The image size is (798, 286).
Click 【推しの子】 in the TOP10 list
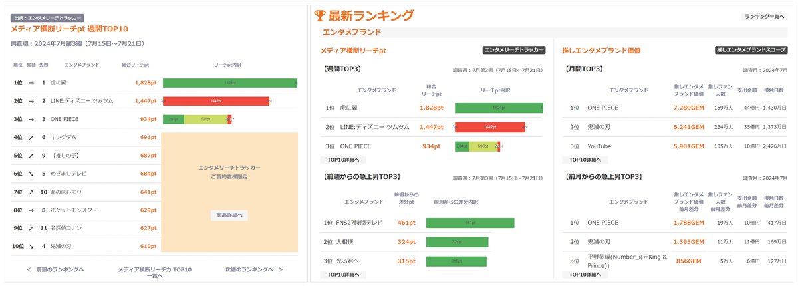(x=66, y=156)
